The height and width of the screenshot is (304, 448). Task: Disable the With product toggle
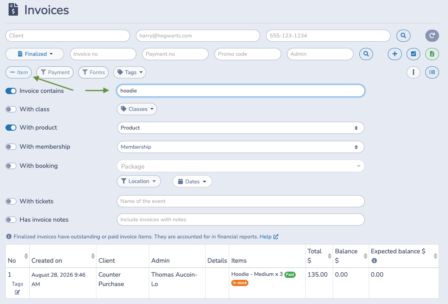tap(11, 128)
